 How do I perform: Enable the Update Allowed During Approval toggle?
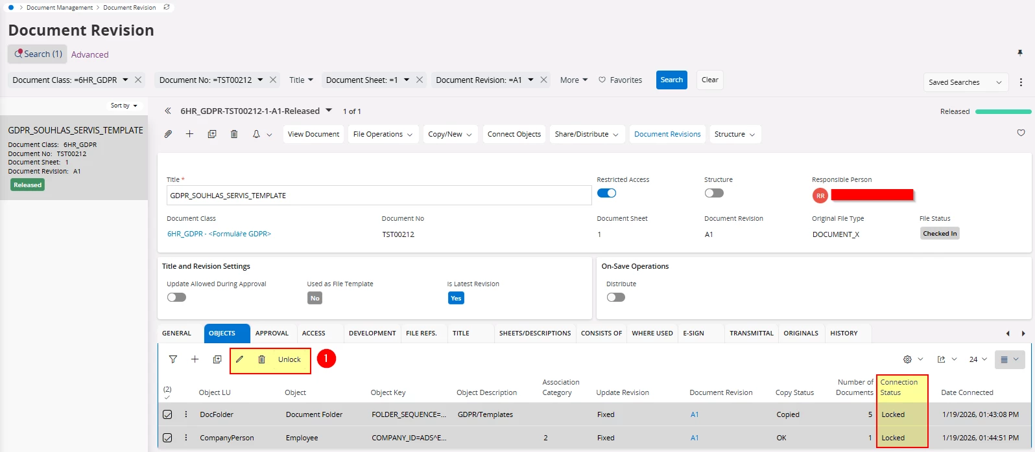click(176, 297)
